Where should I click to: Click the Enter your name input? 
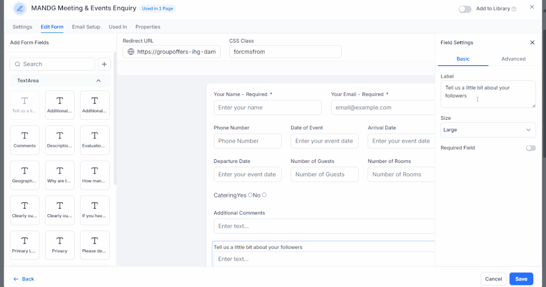(x=268, y=108)
